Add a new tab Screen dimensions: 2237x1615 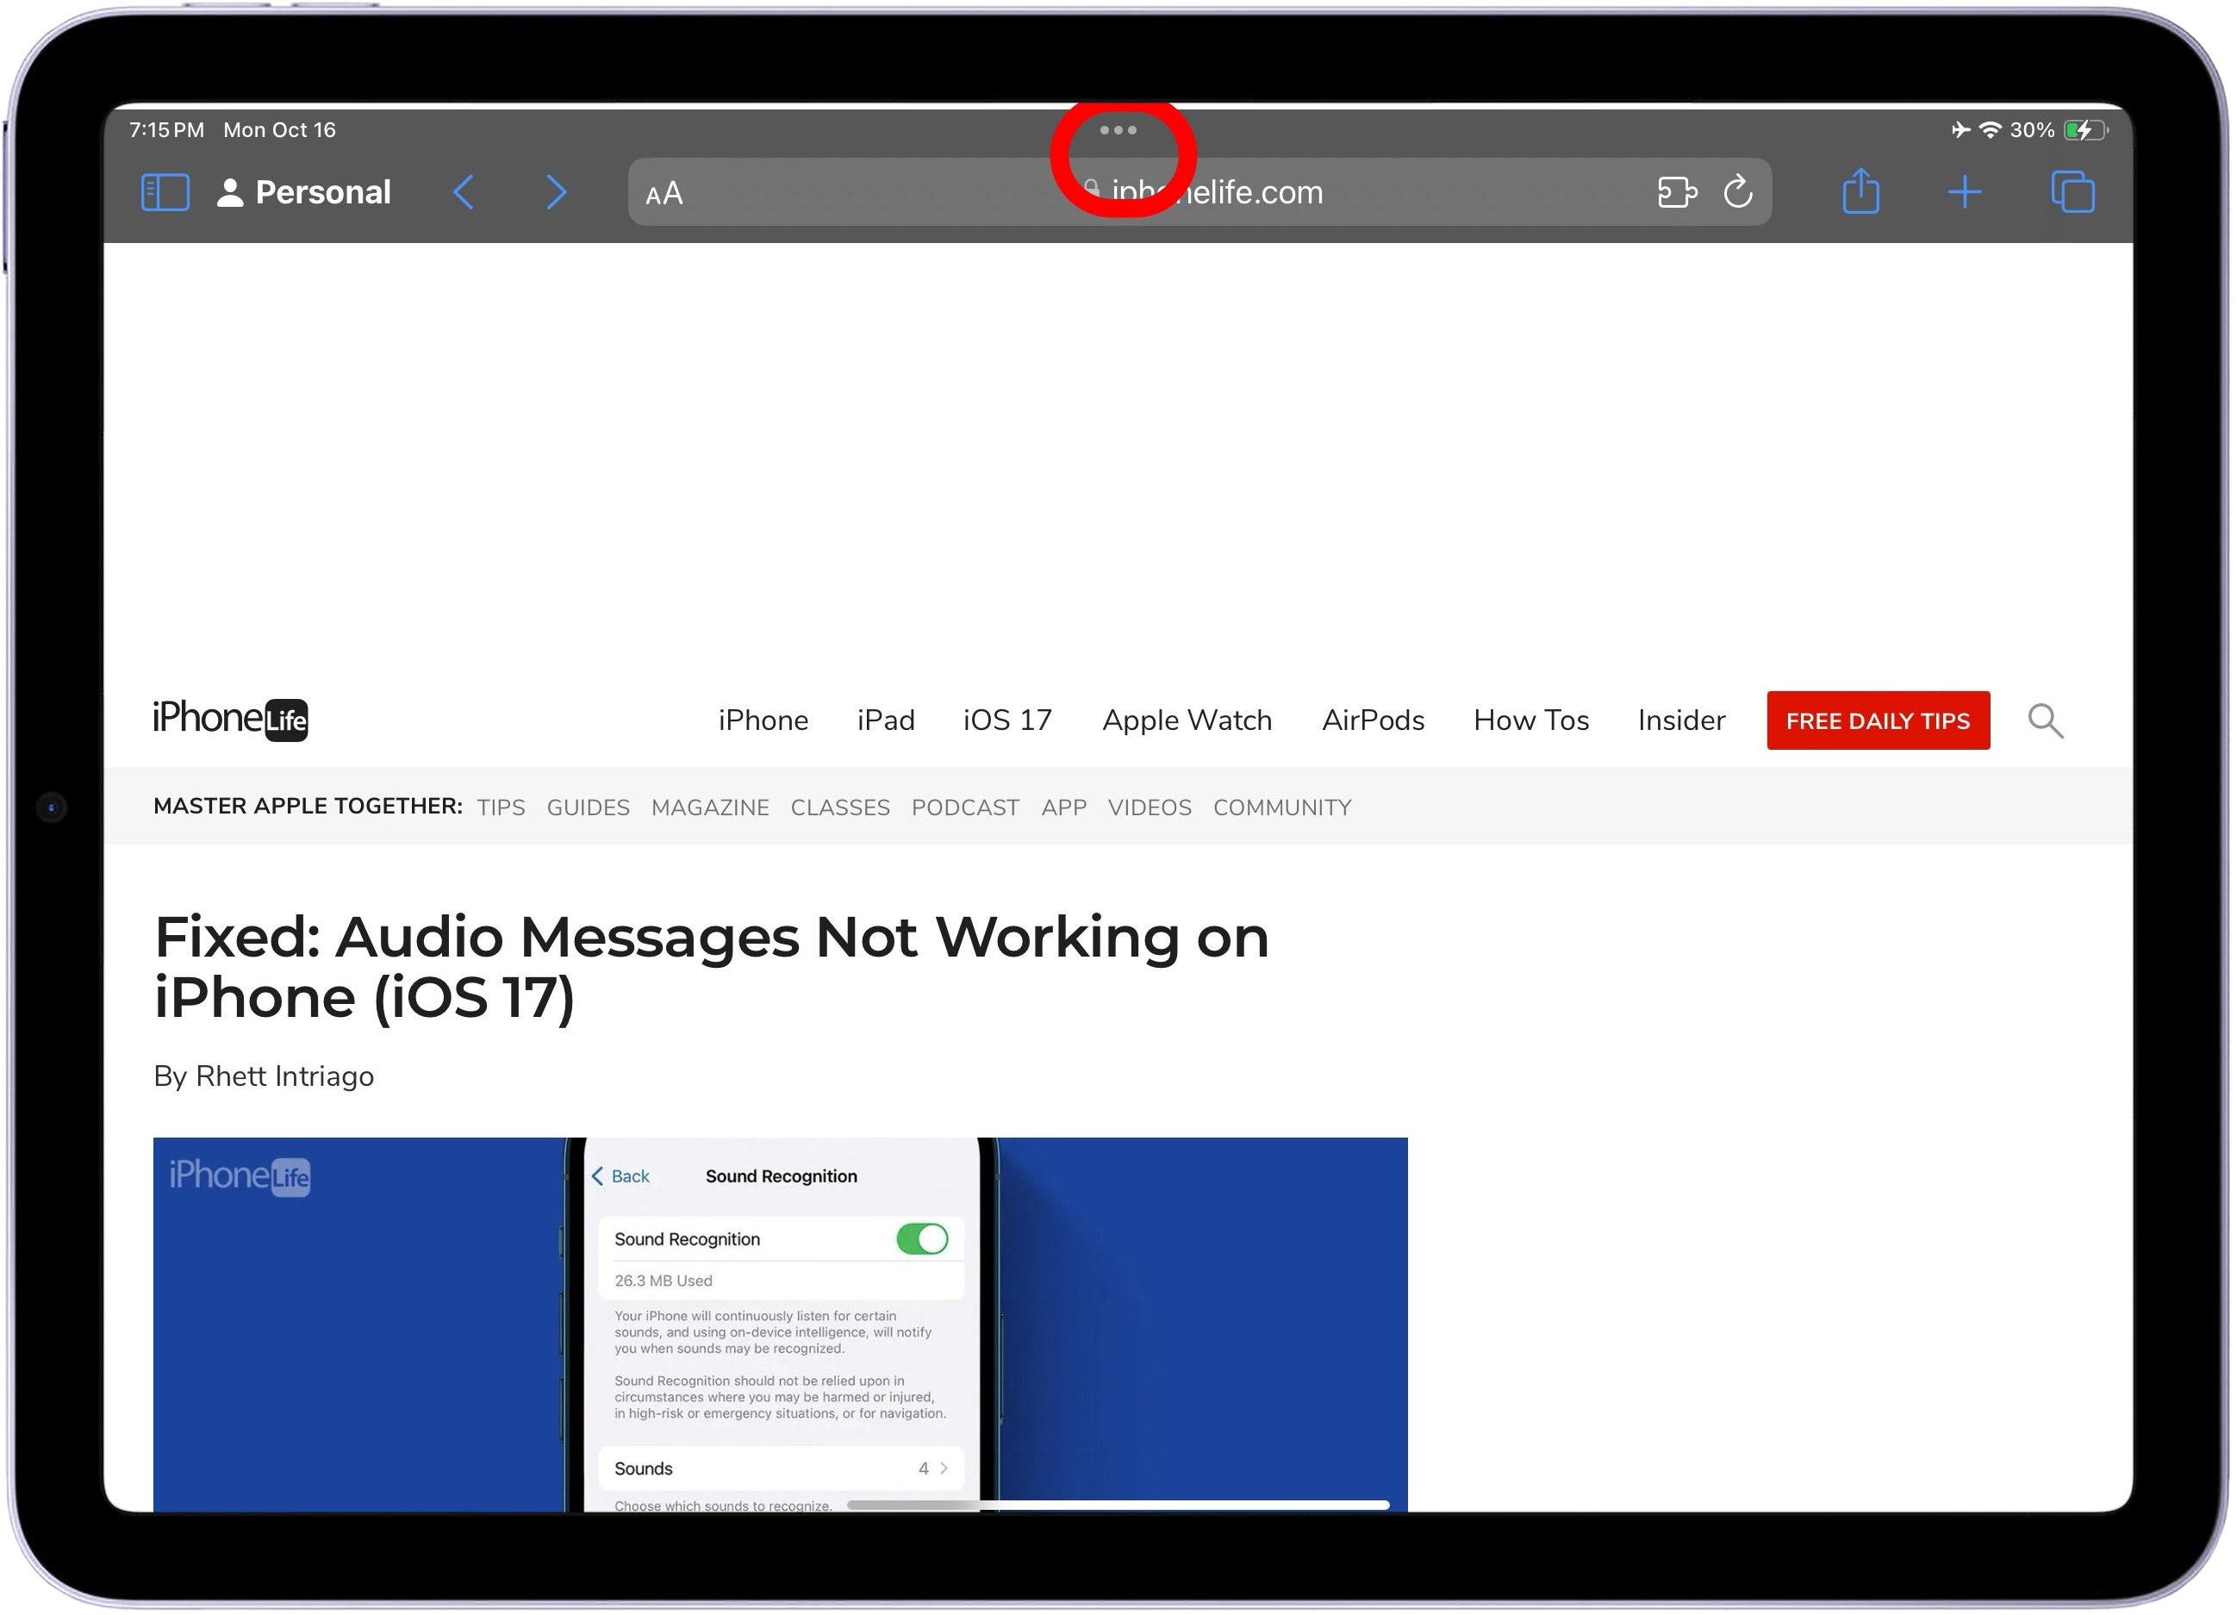(x=1965, y=192)
